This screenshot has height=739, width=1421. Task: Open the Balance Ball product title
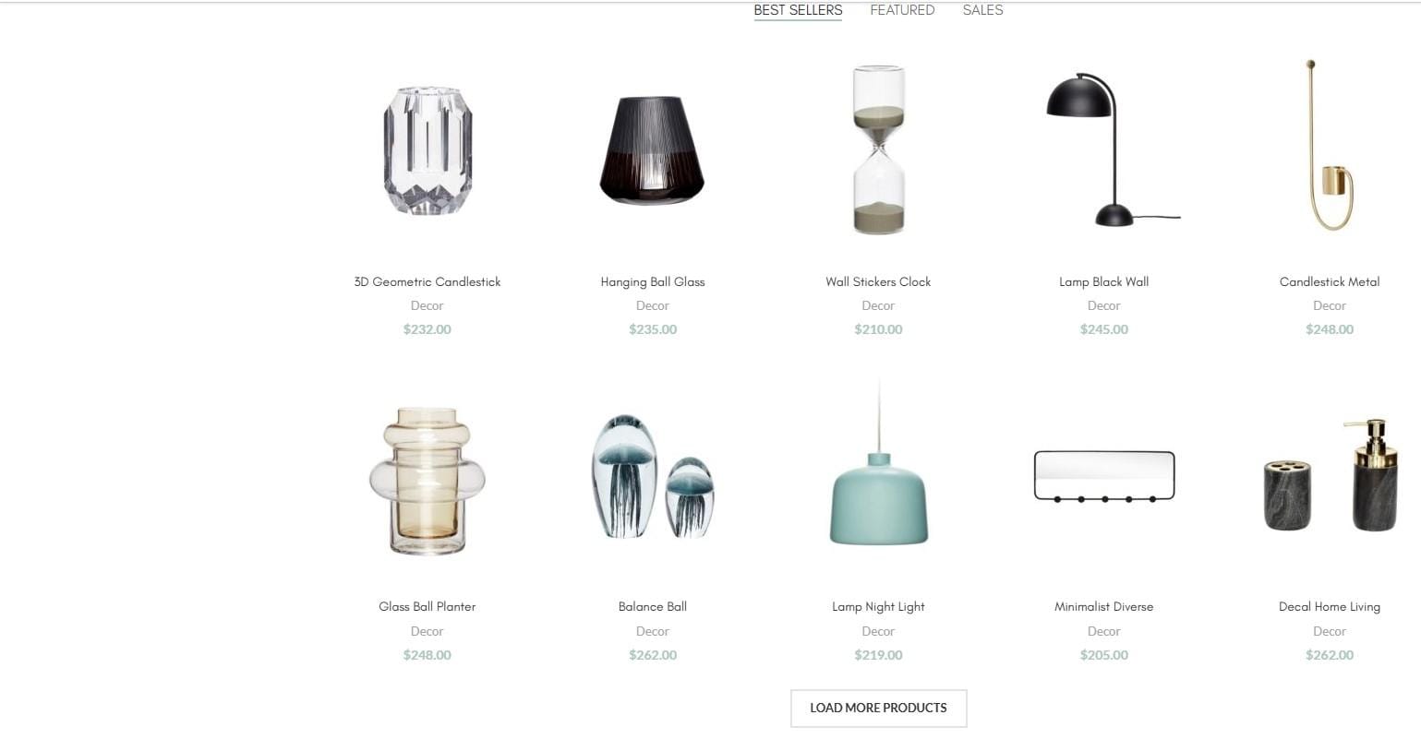coord(653,606)
